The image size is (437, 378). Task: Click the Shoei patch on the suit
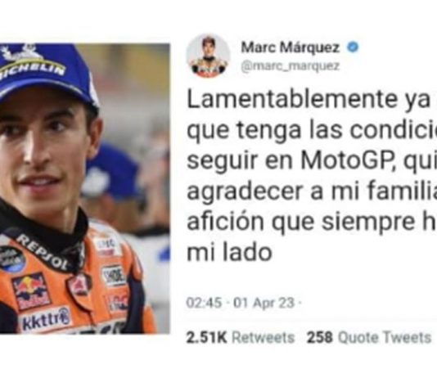coord(113,276)
